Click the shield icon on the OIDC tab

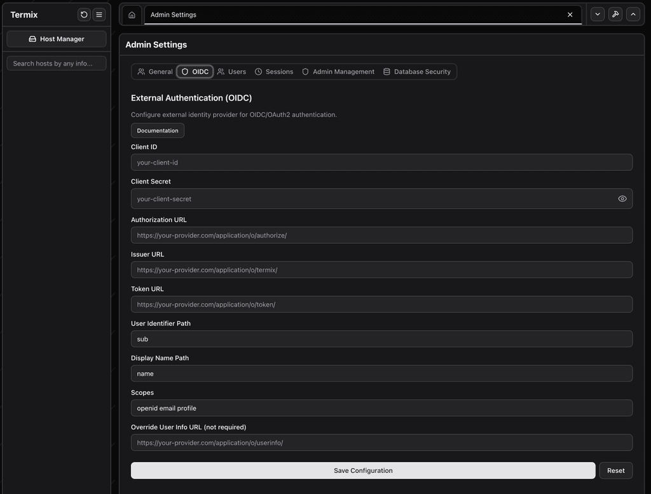tap(184, 71)
